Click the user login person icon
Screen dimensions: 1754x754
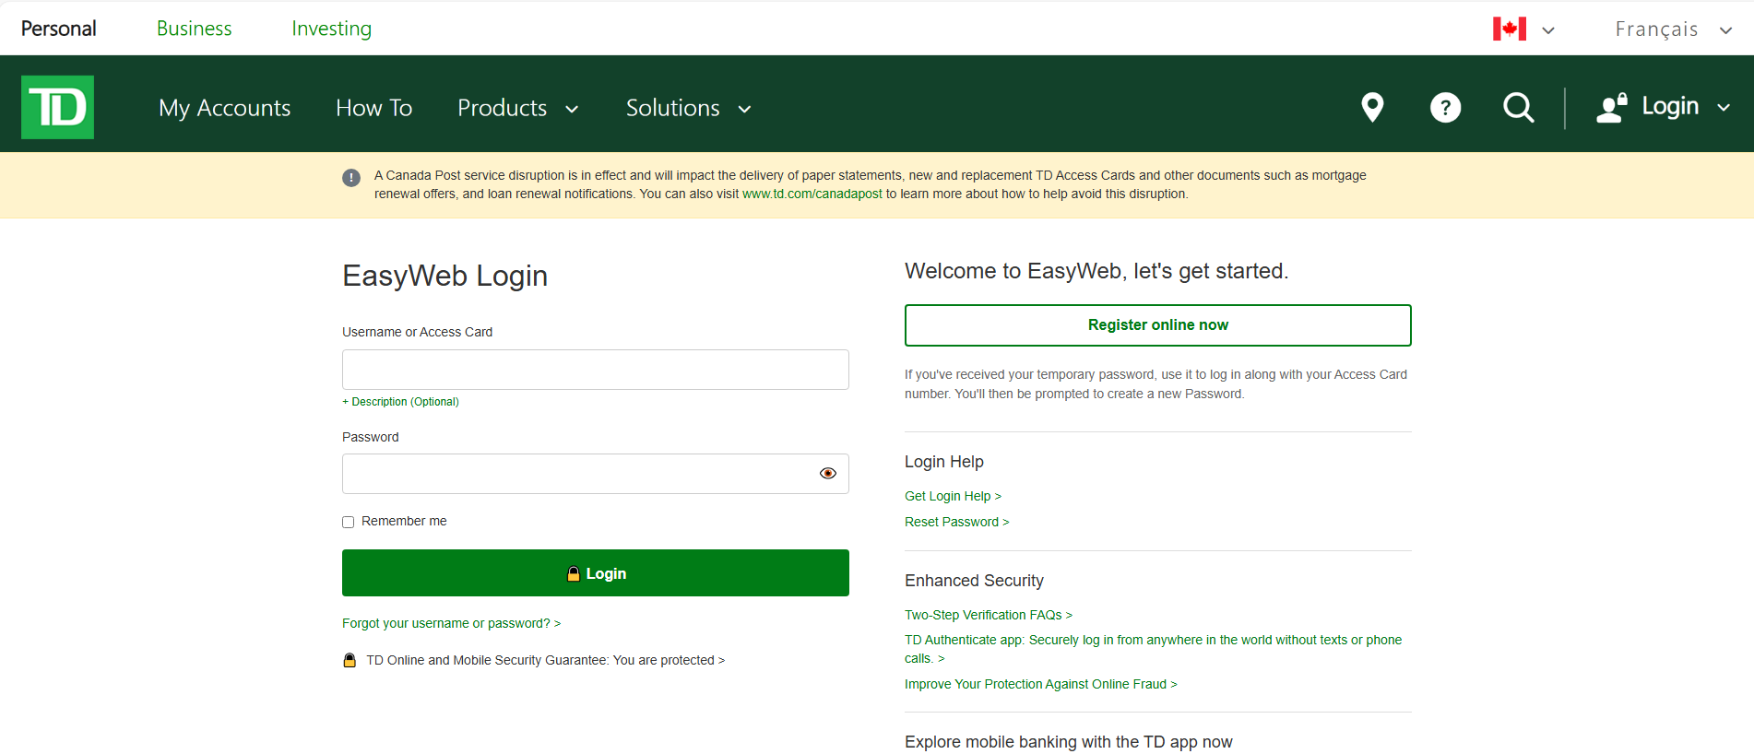(1612, 108)
